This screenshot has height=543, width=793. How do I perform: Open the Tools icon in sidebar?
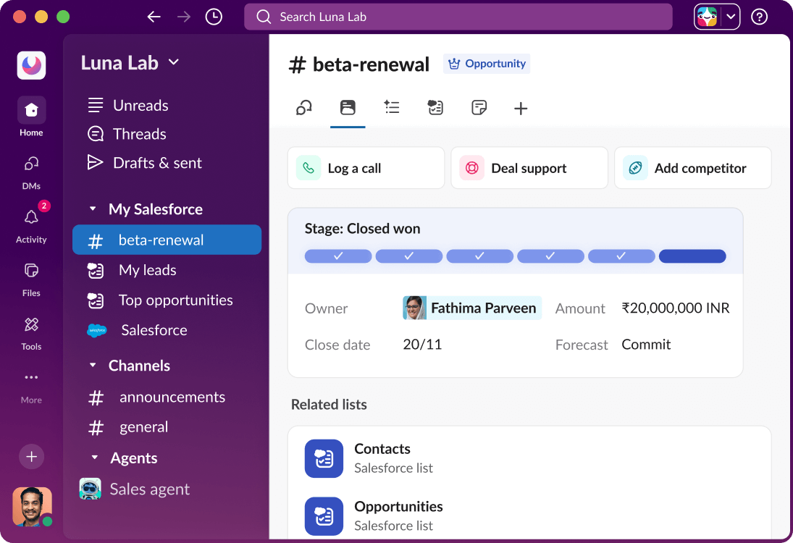tap(30, 326)
